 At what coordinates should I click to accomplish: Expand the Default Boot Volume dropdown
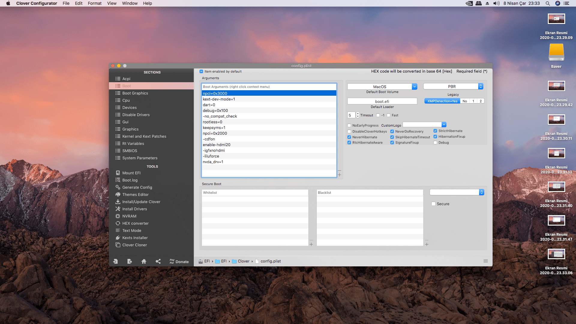pos(415,87)
